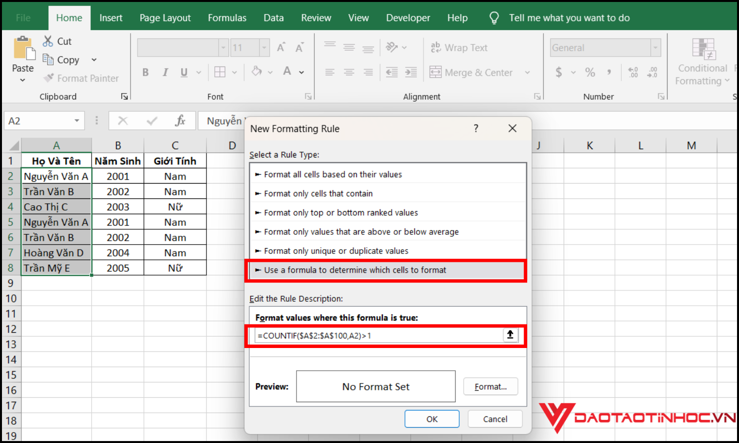The width and height of the screenshot is (739, 443).
Task: Toggle Bold formatting button
Action: [x=145, y=72]
